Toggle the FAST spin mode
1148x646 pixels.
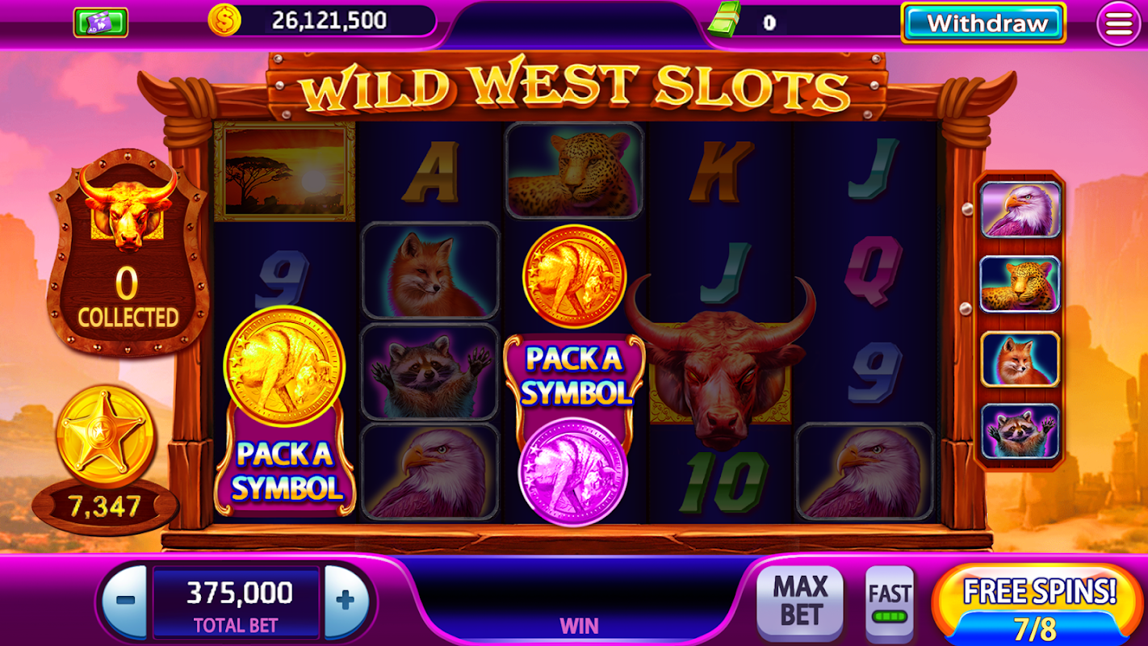(x=889, y=604)
